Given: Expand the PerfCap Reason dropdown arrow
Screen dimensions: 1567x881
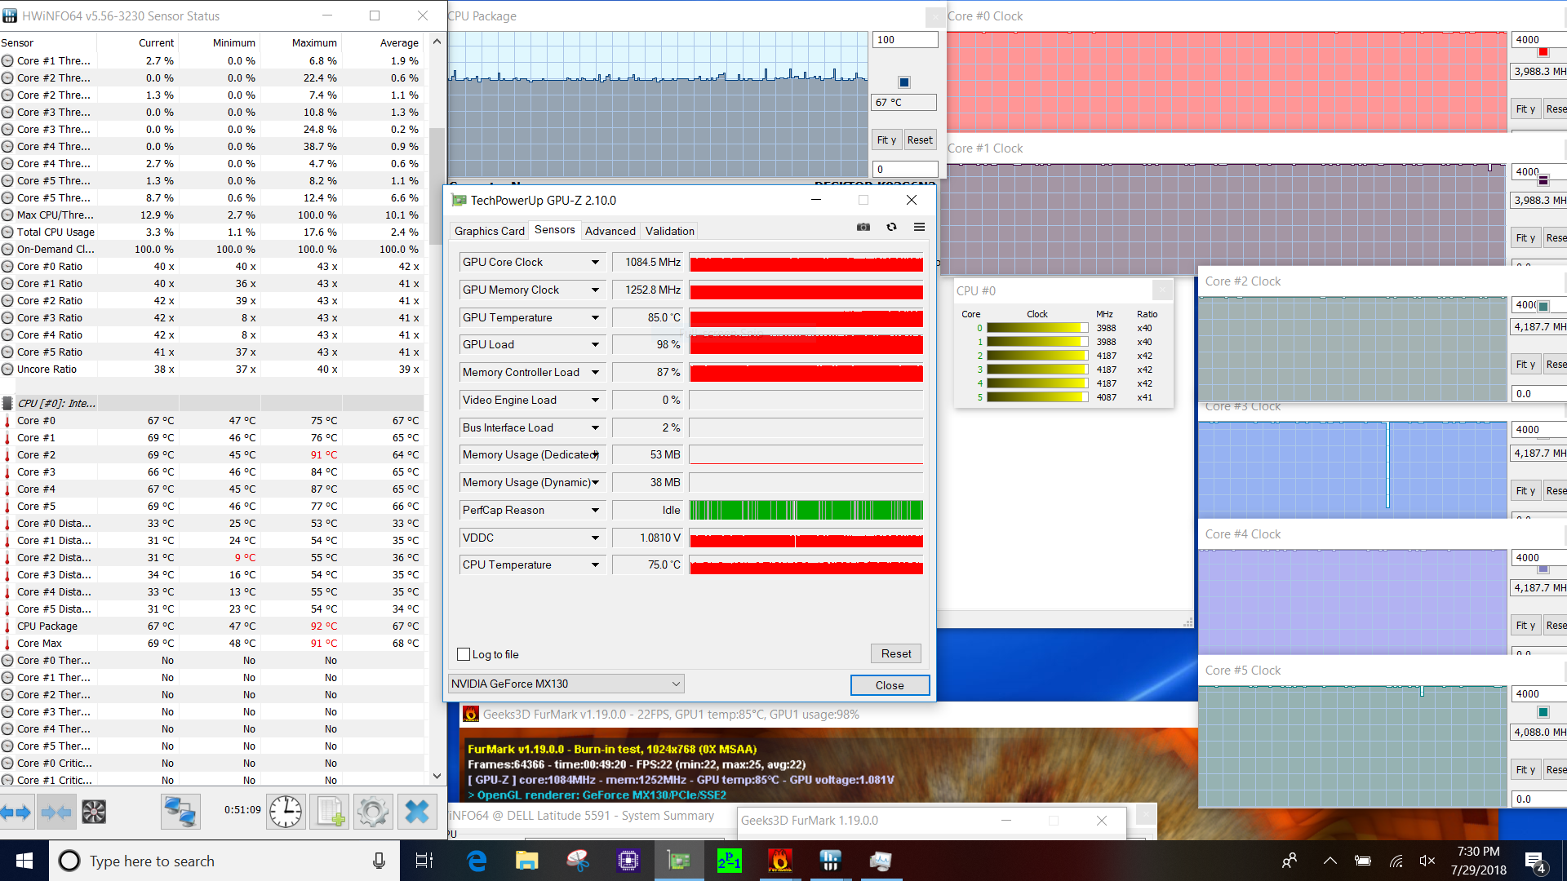Looking at the screenshot, I should (595, 511).
